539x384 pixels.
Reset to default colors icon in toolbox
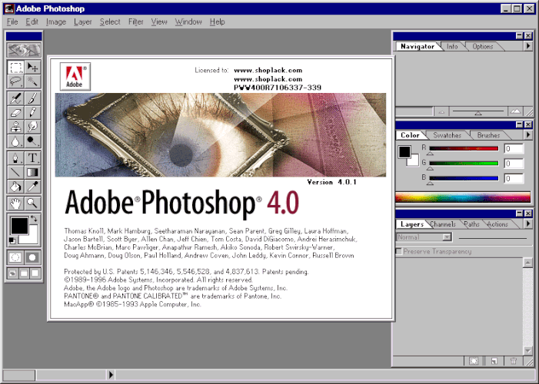click(12, 240)
